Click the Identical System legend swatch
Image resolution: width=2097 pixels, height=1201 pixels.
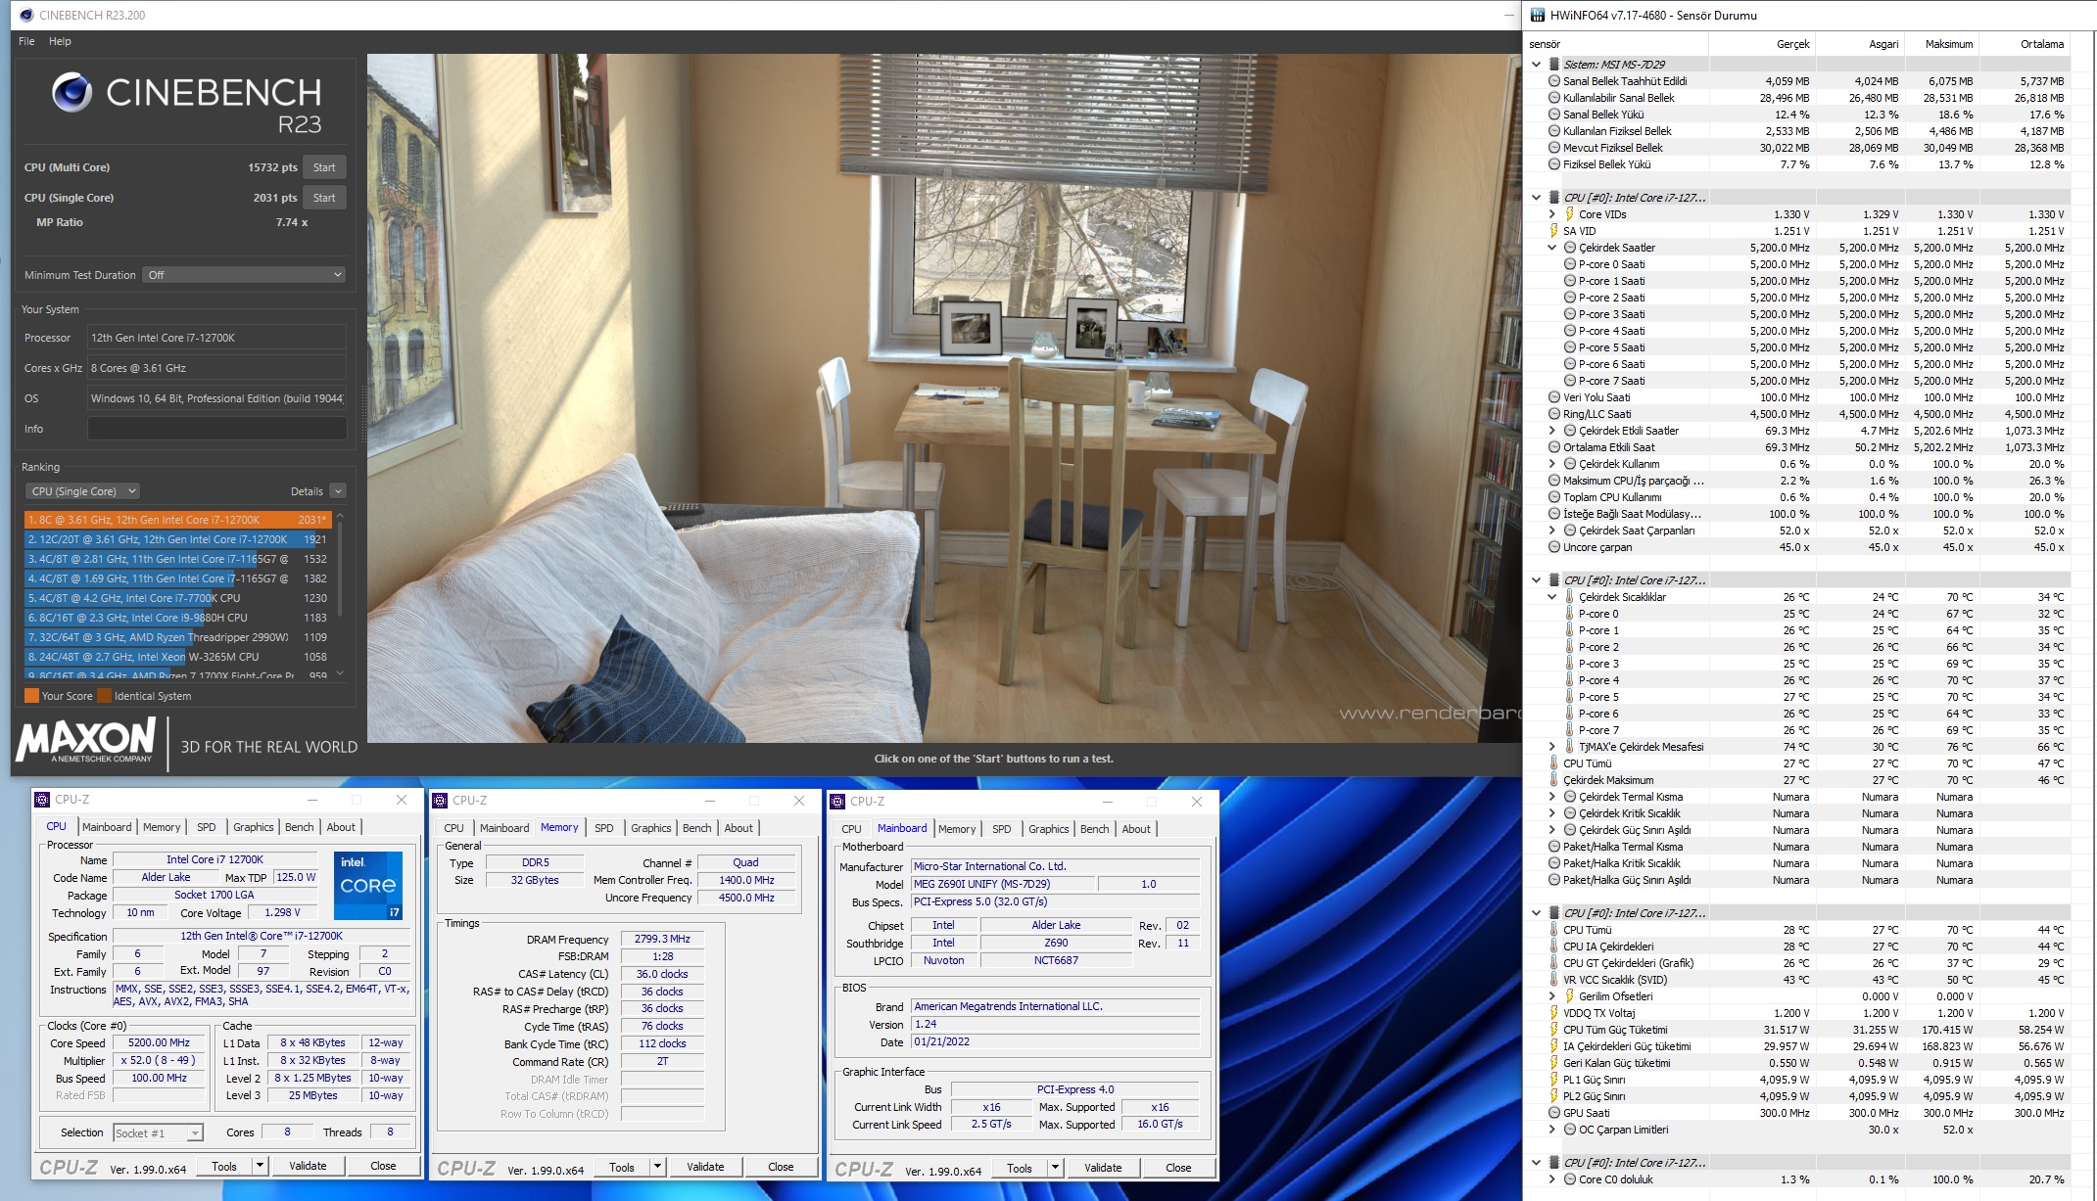point(104,696)
